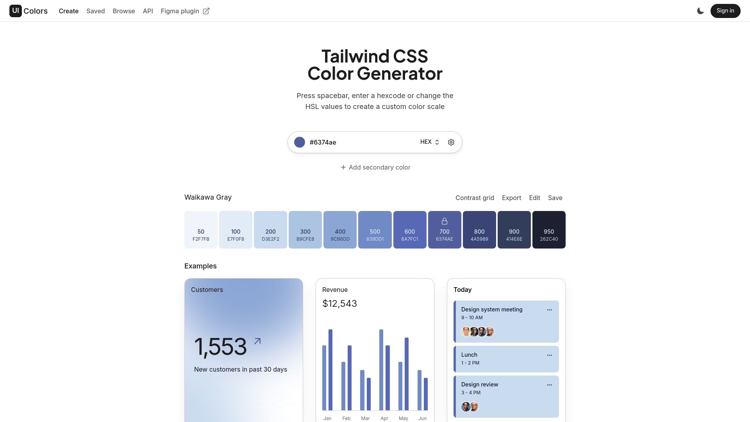Viewport: 750px width, 422px height.
Task: Expand the Add secondary color option
Action: [x=375, y=168]
